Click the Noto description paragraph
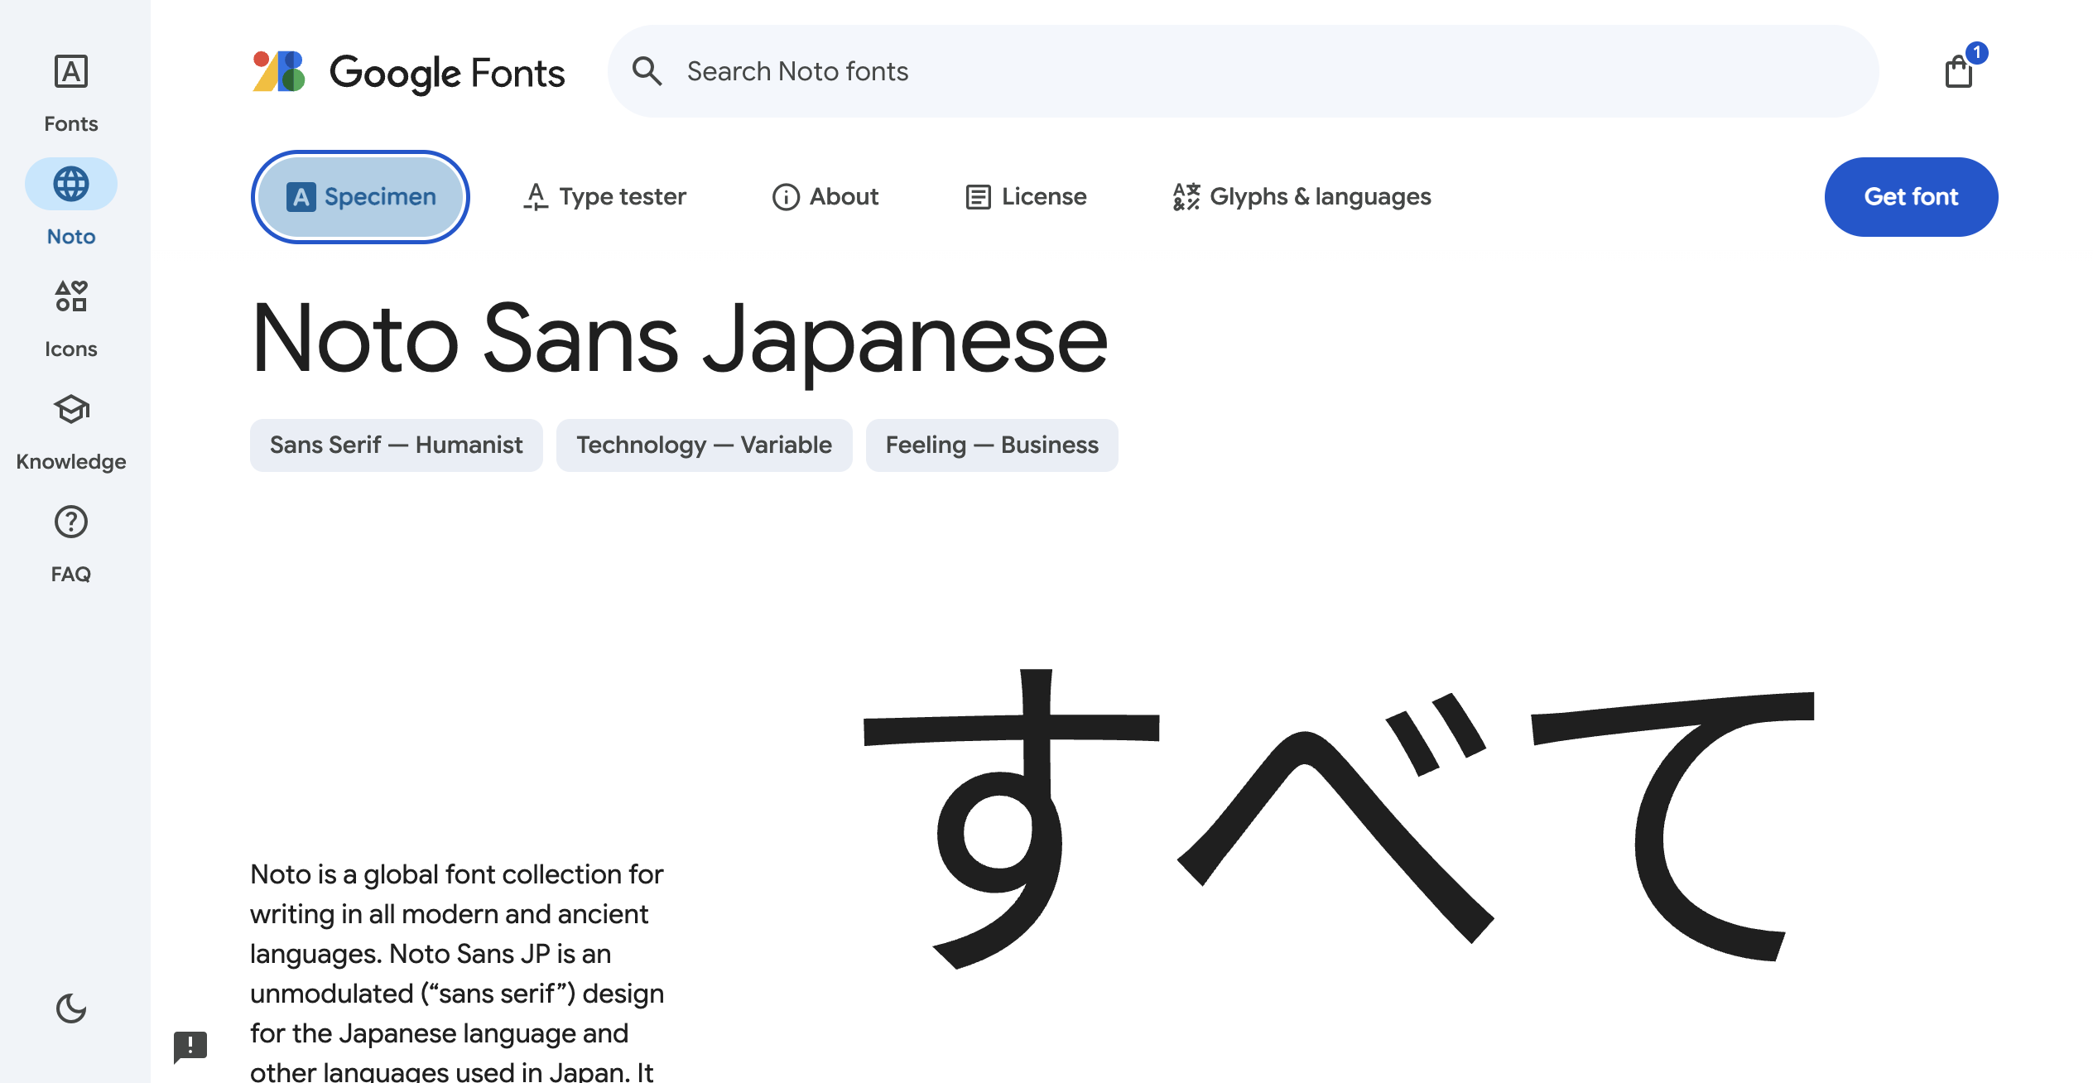The image size is (2093, 1083). 457,971
